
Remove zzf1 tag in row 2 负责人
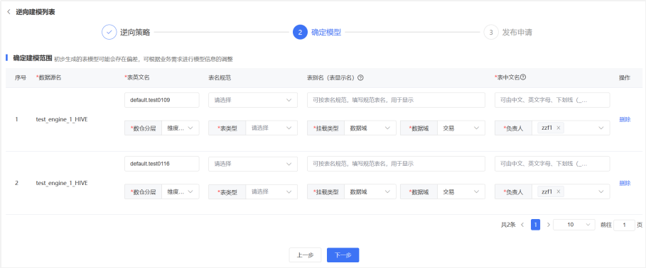[x=559, y=191]
